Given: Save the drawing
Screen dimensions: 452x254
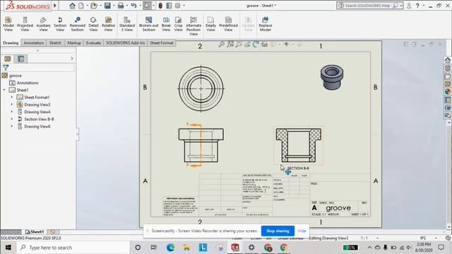Looking at the screenshot, I should 107,6.
